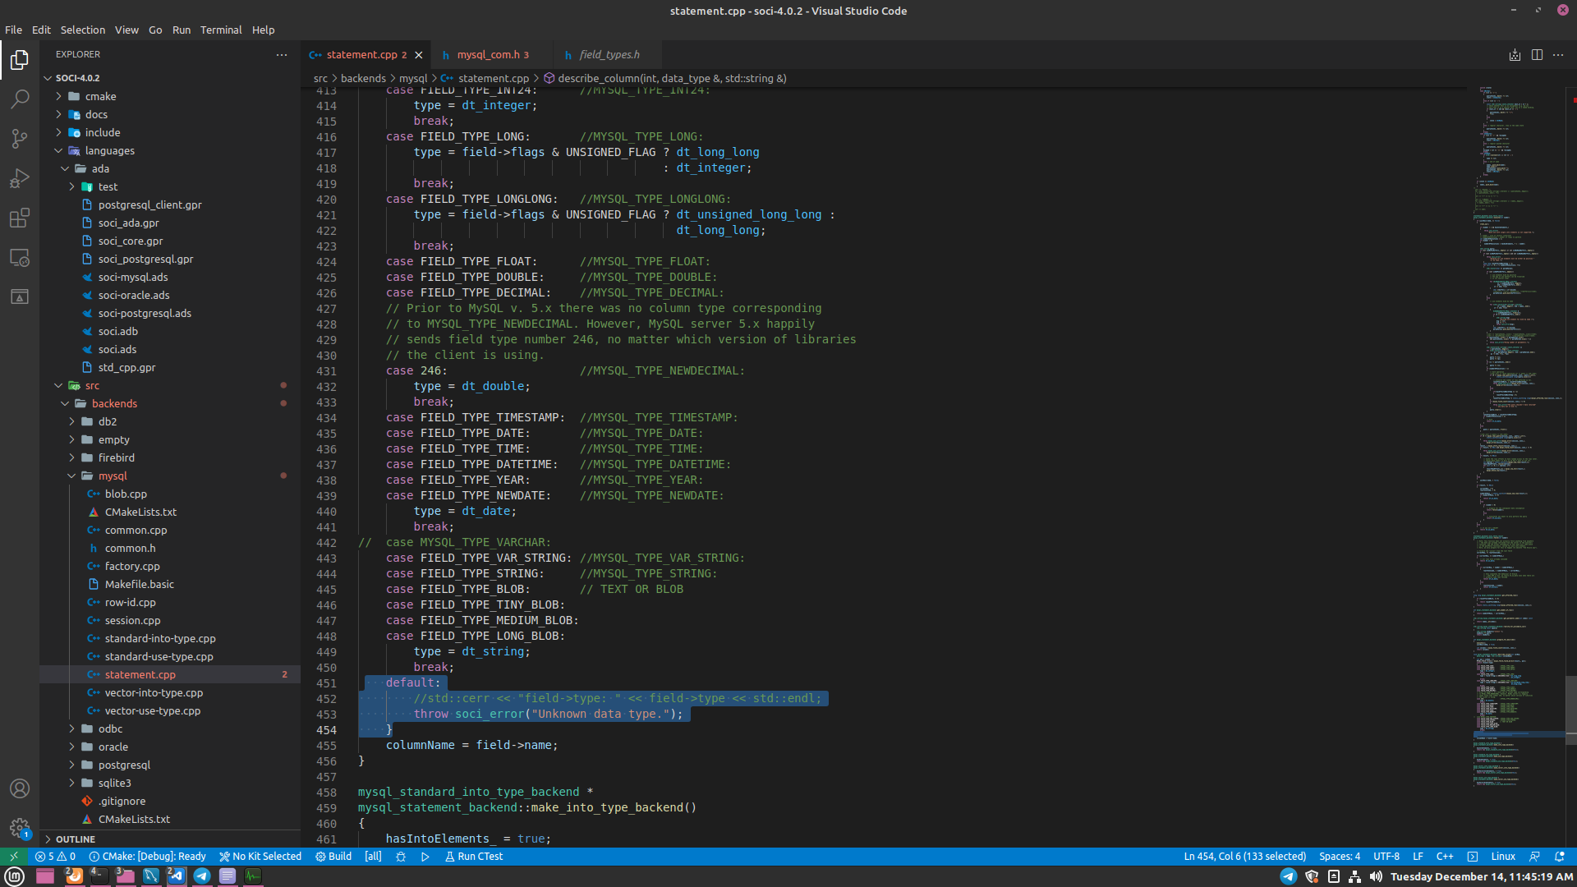The height and width of the screenshot is (887, 1577).
Task: Open the Remote Explorer view
Action: 20,257
